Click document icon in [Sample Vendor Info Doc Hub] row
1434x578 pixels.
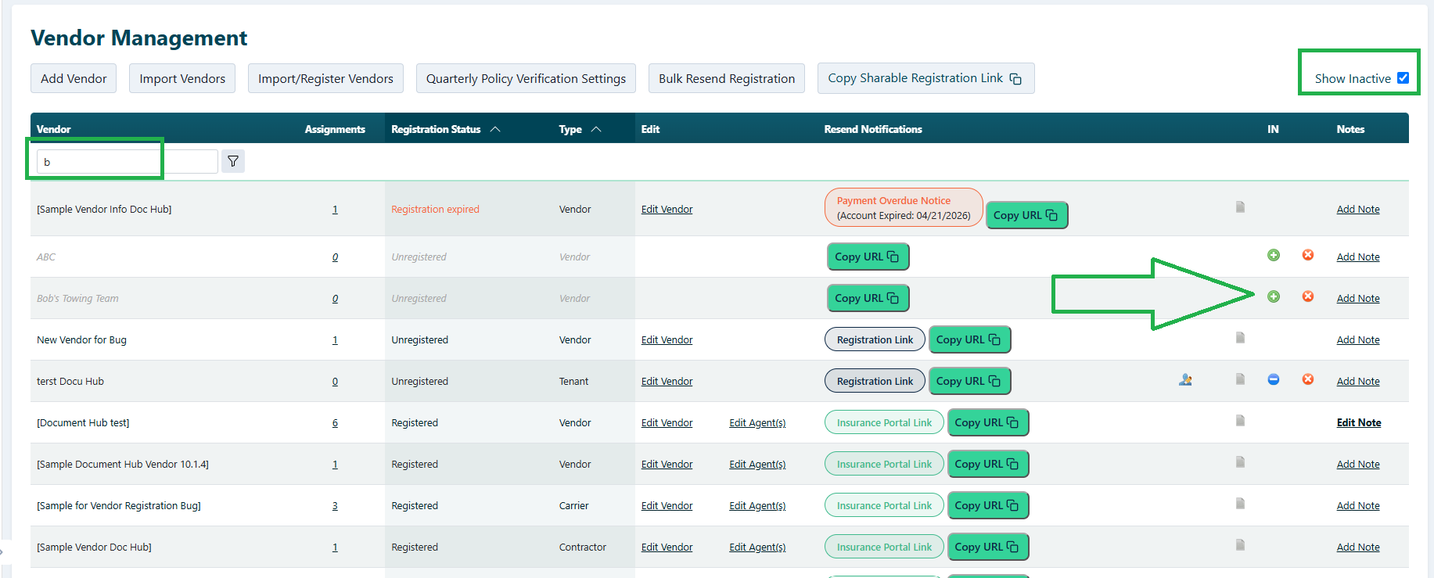pos(1240,207)
